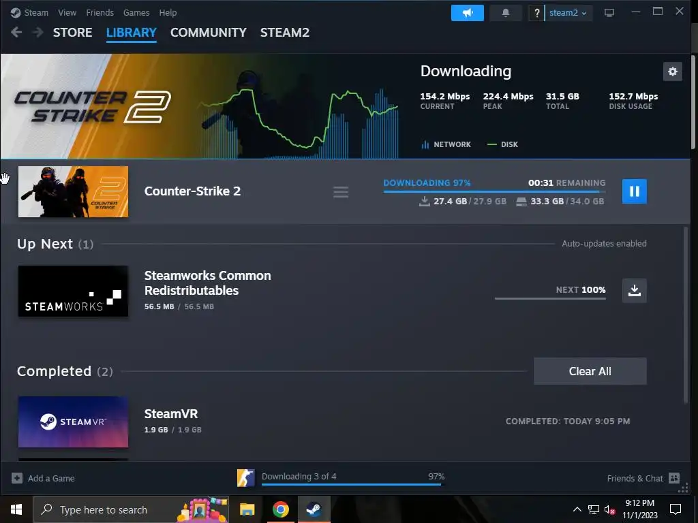Click the downloads list scrollbar

pos(686,315)
